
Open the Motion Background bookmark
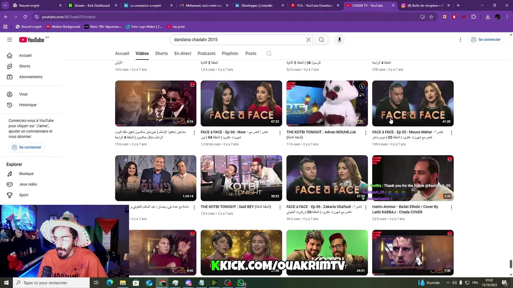point(63,27)
